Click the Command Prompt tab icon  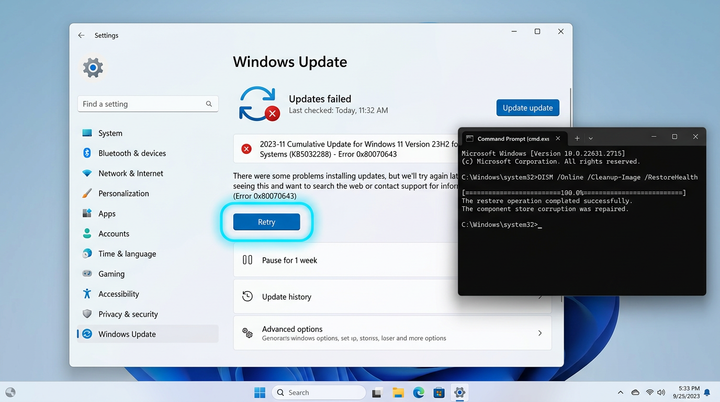[x=469, y=139]
